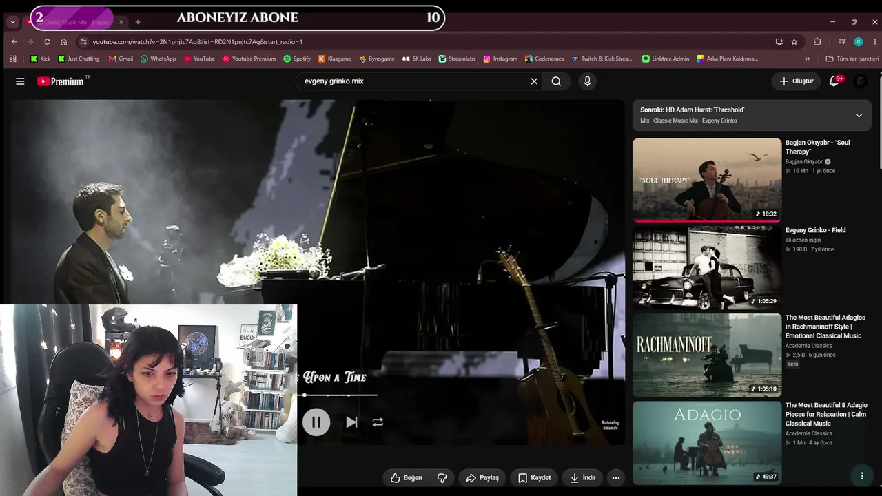Open the Klasgame bookmark
The width and height of the screenshot is (882, 496).
click(335, 59)
